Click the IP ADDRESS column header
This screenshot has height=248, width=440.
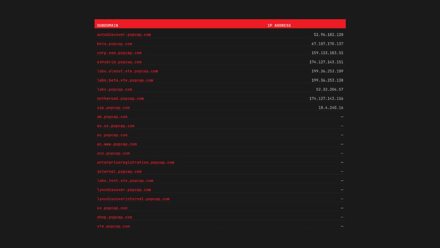point(279,26)
